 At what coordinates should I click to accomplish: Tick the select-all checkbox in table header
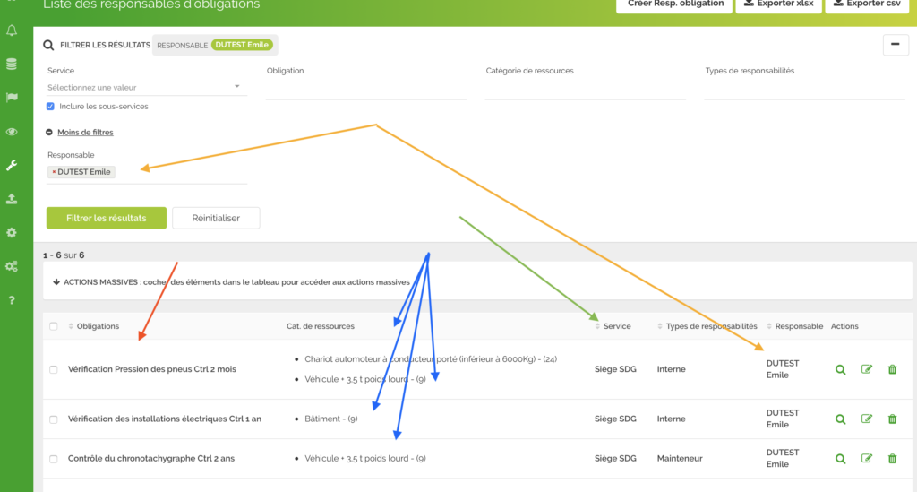54,326
